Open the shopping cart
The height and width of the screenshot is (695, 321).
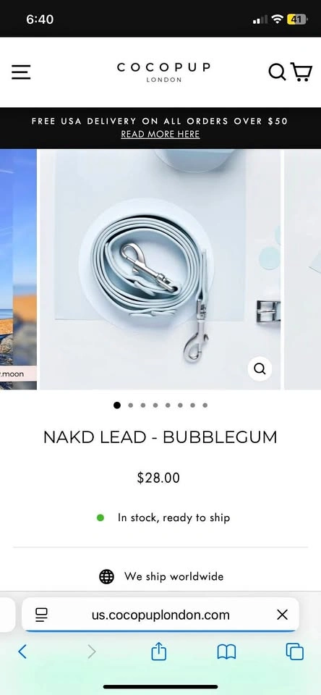pyautogui.click(x=301, y=72)
